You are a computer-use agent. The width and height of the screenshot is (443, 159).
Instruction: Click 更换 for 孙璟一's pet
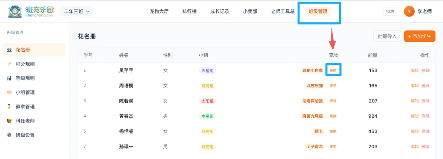click(x=333, y=146)
